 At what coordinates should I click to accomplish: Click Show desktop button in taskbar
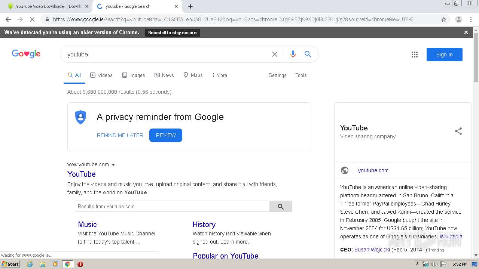click(x=475, y=264)
